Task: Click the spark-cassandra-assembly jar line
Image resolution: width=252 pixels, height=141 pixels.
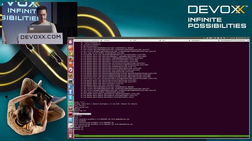Action: (102, 119)
